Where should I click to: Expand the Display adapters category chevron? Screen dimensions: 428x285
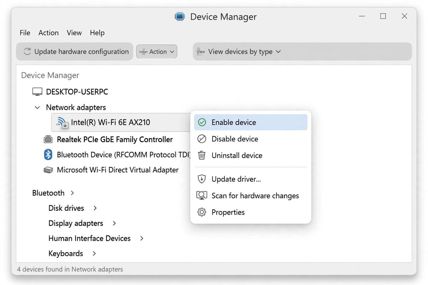[x=114, y=223]
